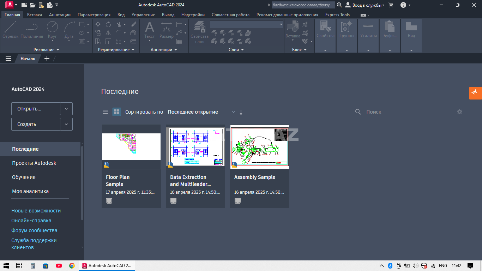Select the Круг circle tool
Viewport: 482px width, 271px height.
click(x=52, y=30)
